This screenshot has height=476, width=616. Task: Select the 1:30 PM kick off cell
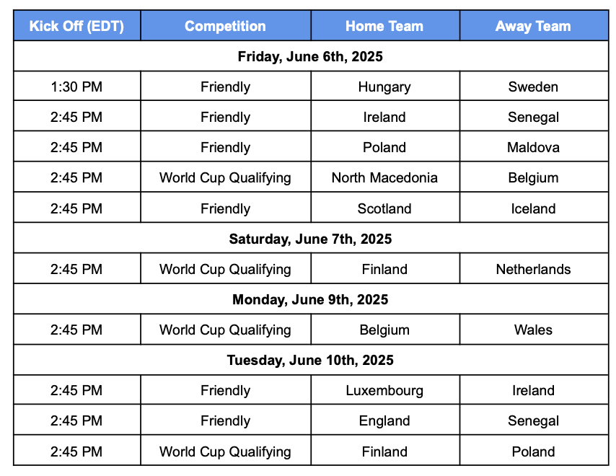click(x=77, y=87)
